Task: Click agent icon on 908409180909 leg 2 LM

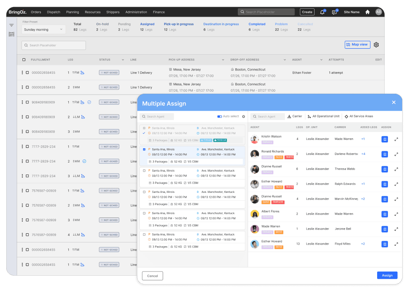Action: (x=83, y=117)
